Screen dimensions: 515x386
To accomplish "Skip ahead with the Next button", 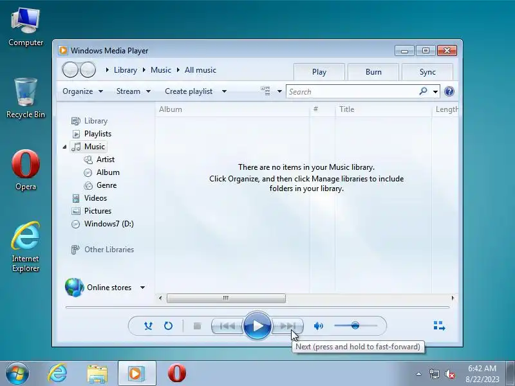I will pyautogui.click(x=287, y=326).
